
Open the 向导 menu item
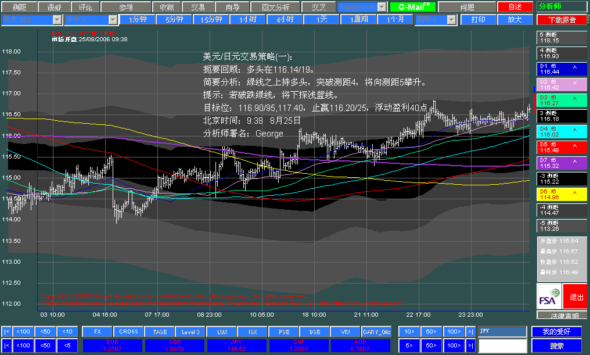point(232,7)
